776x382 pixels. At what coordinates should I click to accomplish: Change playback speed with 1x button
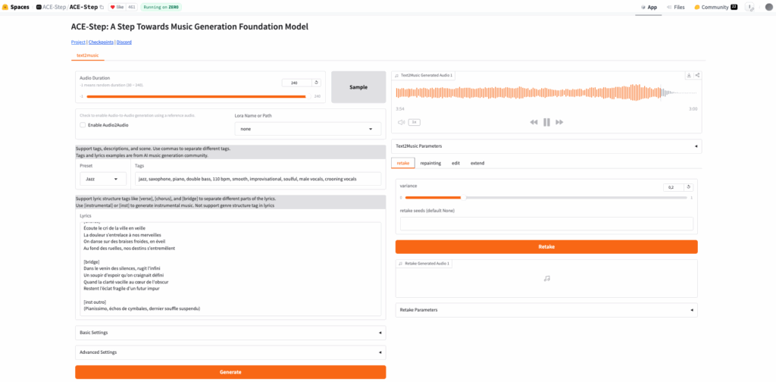(414, 122)
